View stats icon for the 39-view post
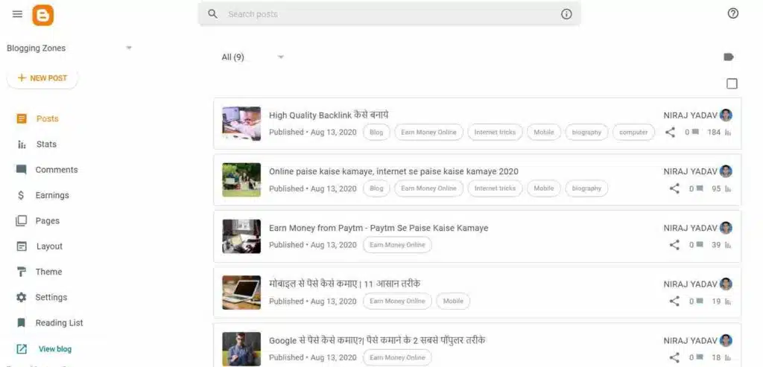The height and width of the screenshot is (367, 763). pyautogui.click(x=728, y=245)
